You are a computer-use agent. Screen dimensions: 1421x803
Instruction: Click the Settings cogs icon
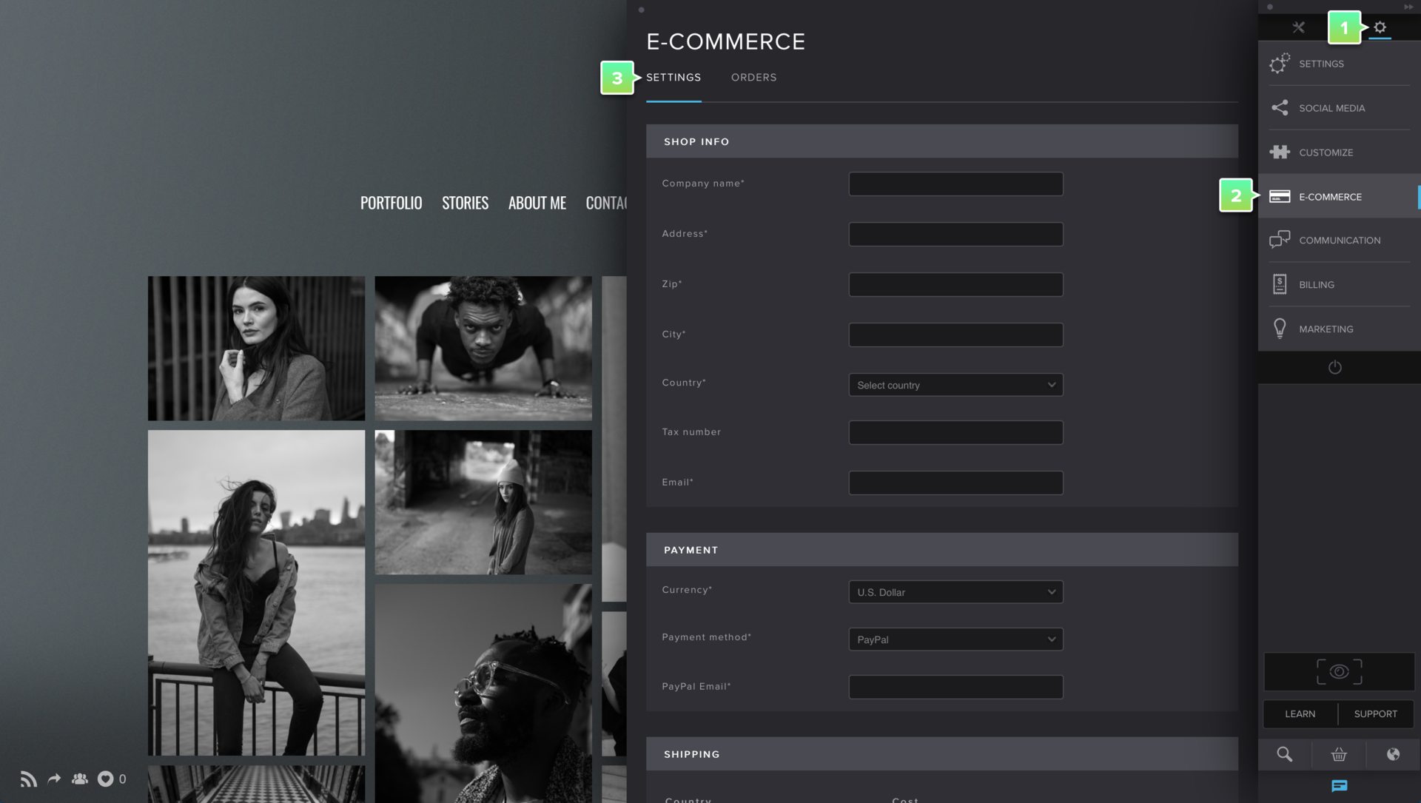coord(1280,64)
